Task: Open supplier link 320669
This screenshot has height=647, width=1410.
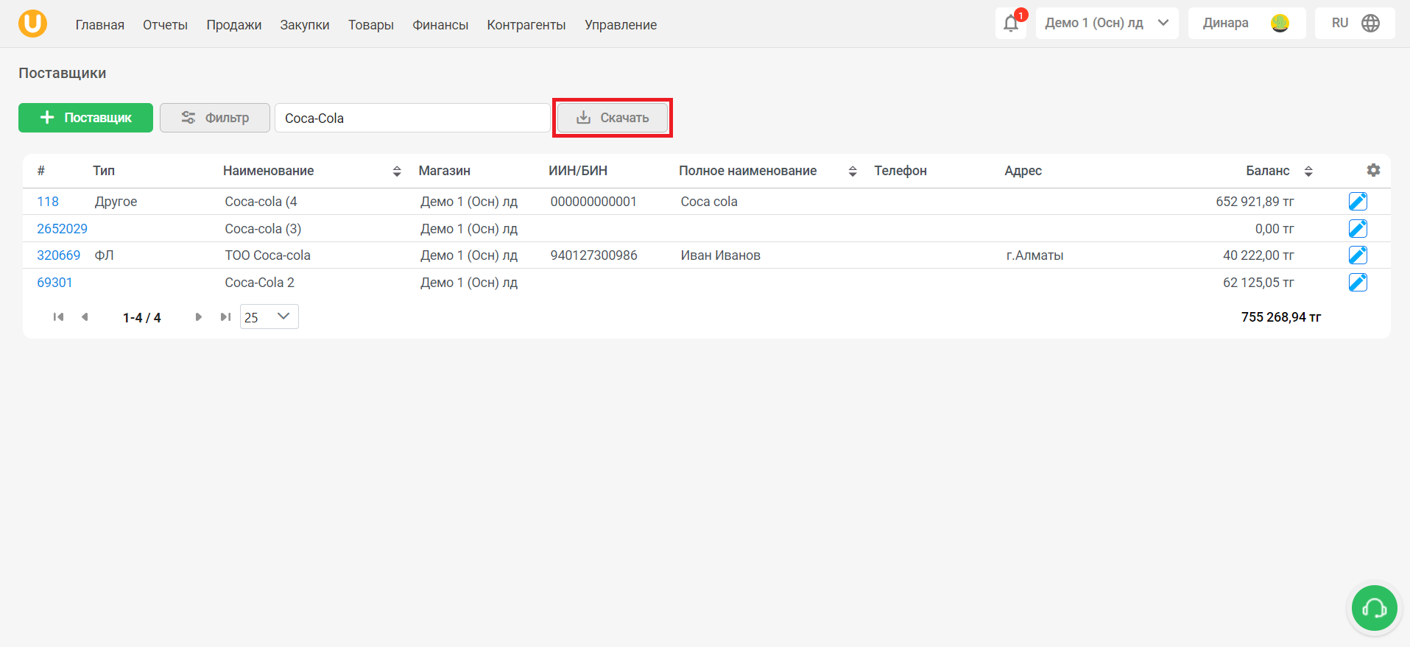Action: click(59, 255)
